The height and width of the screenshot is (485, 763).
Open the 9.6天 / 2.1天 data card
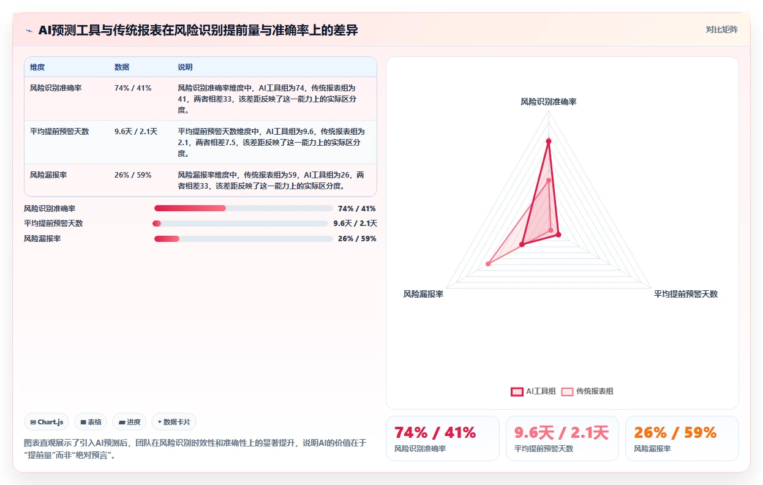pyautogui.click(x=562, y=438)
